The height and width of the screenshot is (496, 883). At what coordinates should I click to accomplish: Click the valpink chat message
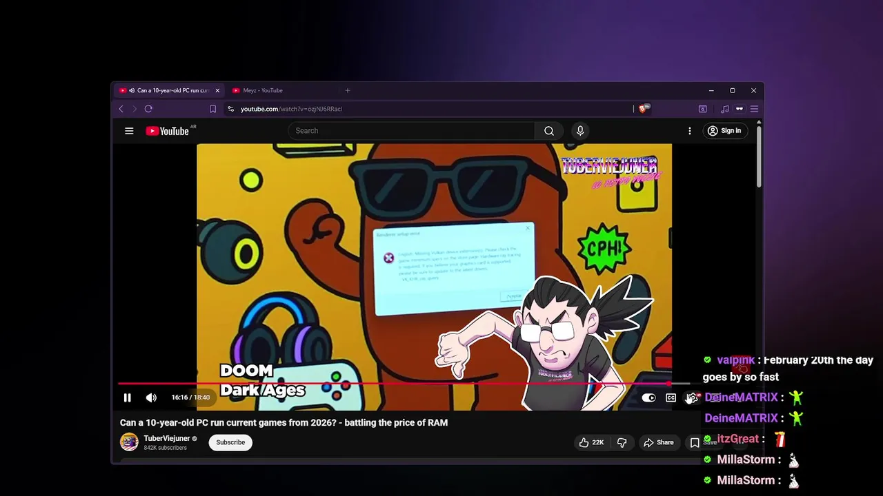click(788, 369)
